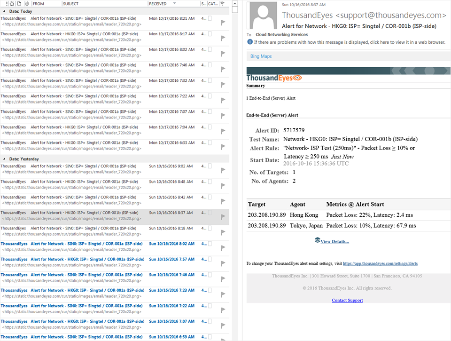Viewport: 451px width, 341px height.
Task: Toggle category box on Sun 9:02 AM email
Action: pyautogui.click(x=210, y=166)
